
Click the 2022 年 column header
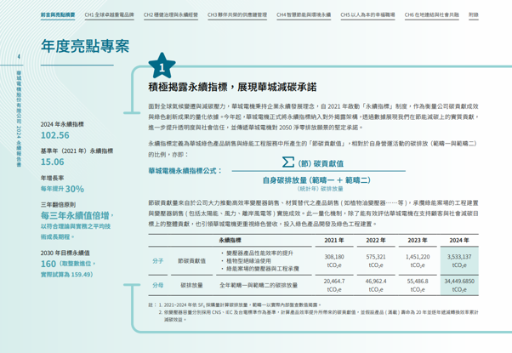[x=376, y=241]
